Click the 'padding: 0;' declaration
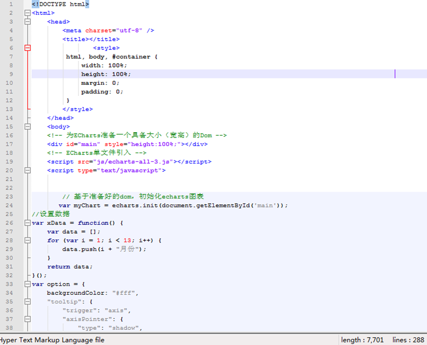 point(102,92)
